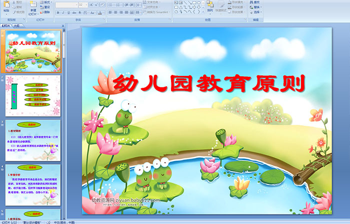Switch to the 大纲 Outline tab
The height and width of the screenshot is (224, 350).
coord(16,26)
